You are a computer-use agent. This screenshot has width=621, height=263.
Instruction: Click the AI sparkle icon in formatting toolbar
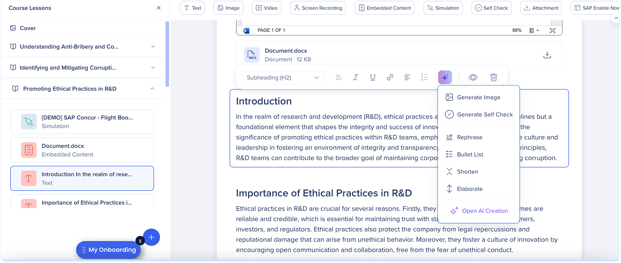point(445,77)
